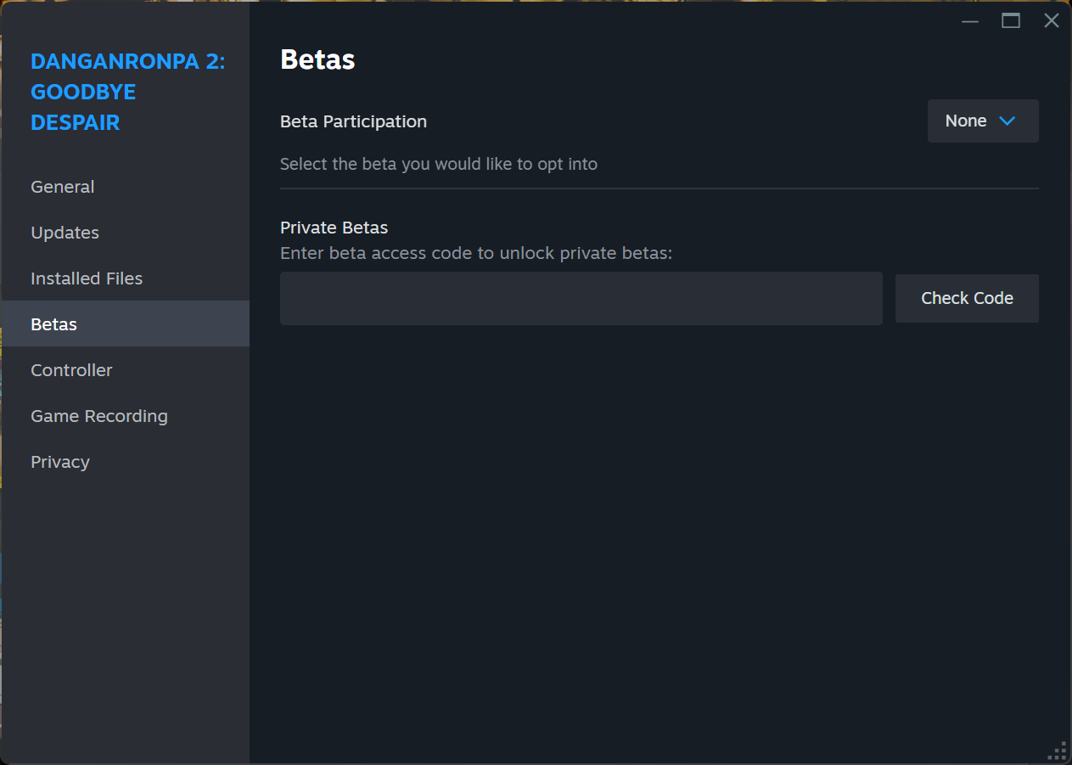Image resolution: width=1072 pixels, height=765 pixels.
Task: Maximize the properties window
Action: click(x=1011, y=21)
